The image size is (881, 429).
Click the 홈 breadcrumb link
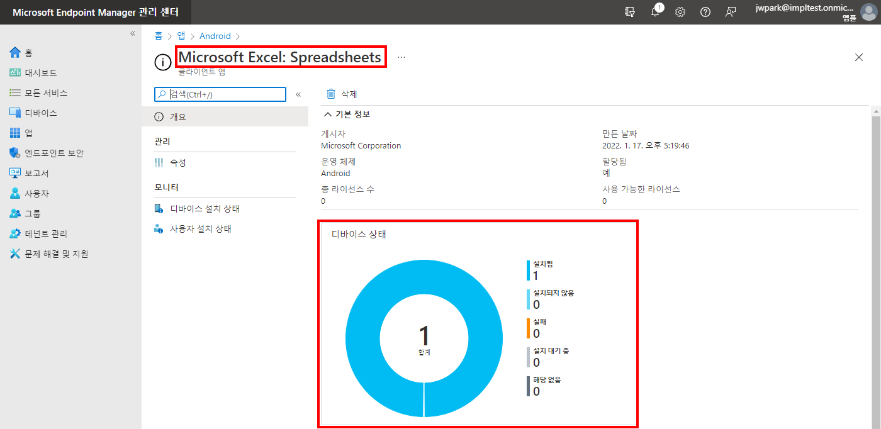[159, 36]
